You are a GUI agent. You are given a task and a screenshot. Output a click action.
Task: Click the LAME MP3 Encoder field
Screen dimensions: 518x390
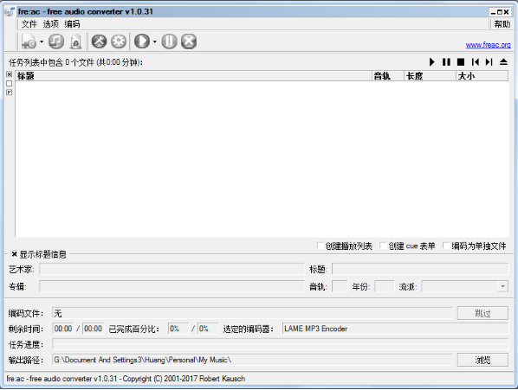pos(396,329)
